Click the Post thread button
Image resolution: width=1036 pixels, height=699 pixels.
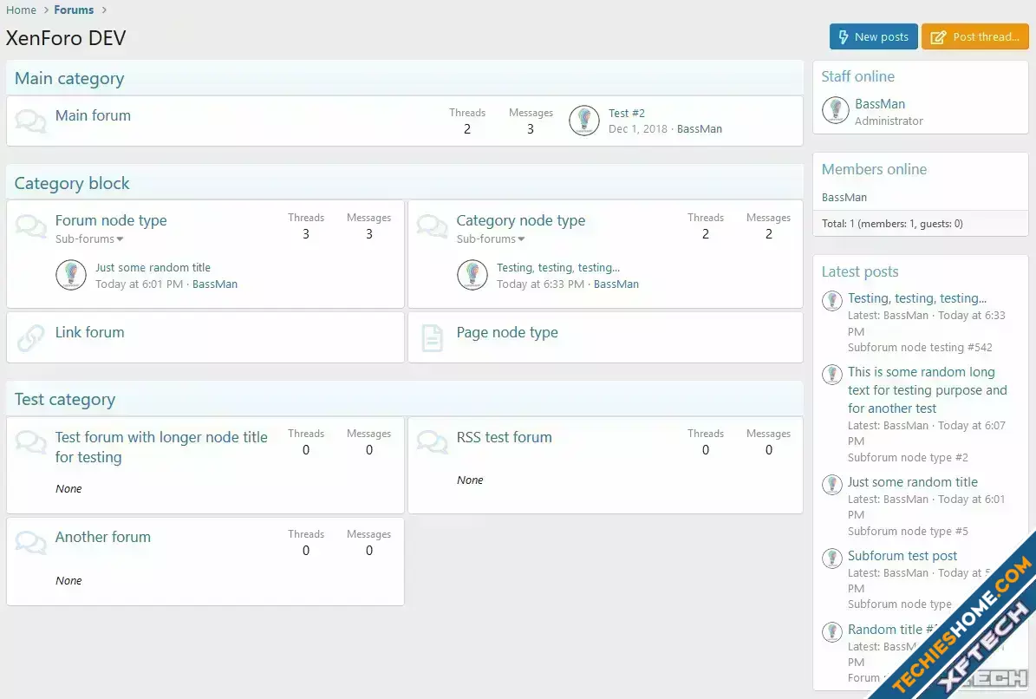click(975, 37)
